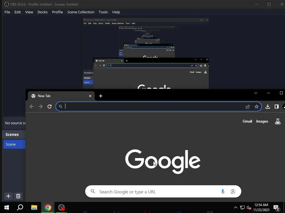Remove scene with trash can icon
285x213 pixels.
coord(18,196)
